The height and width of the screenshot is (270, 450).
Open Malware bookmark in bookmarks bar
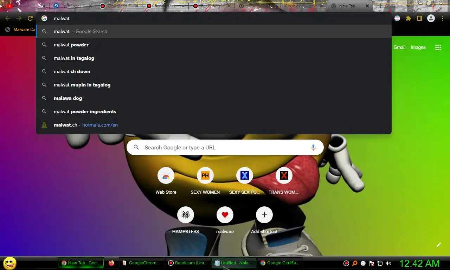20,30
